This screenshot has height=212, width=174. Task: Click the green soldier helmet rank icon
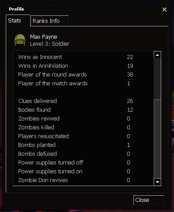tap(20, 40)
